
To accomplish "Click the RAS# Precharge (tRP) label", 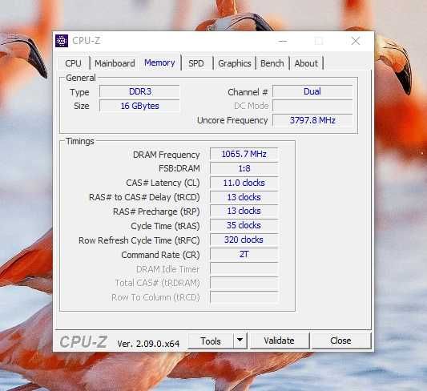I will [x=156, y=212].
